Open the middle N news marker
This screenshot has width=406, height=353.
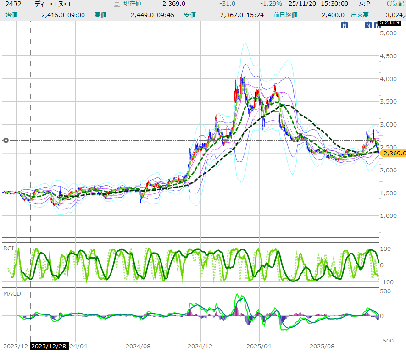tap(368, 26)
